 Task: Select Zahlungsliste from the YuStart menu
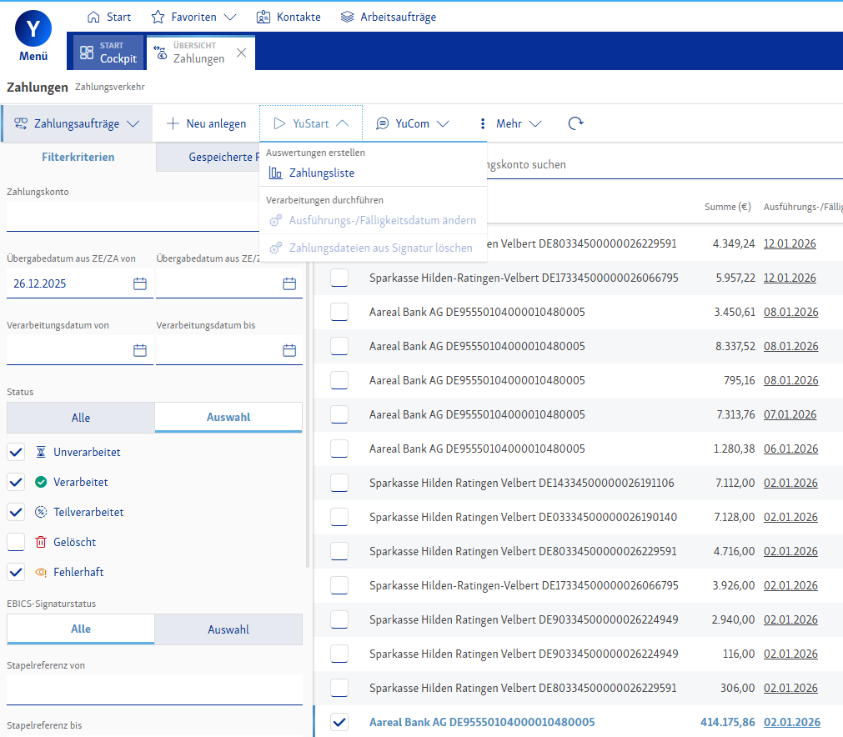tap(321, 173)
